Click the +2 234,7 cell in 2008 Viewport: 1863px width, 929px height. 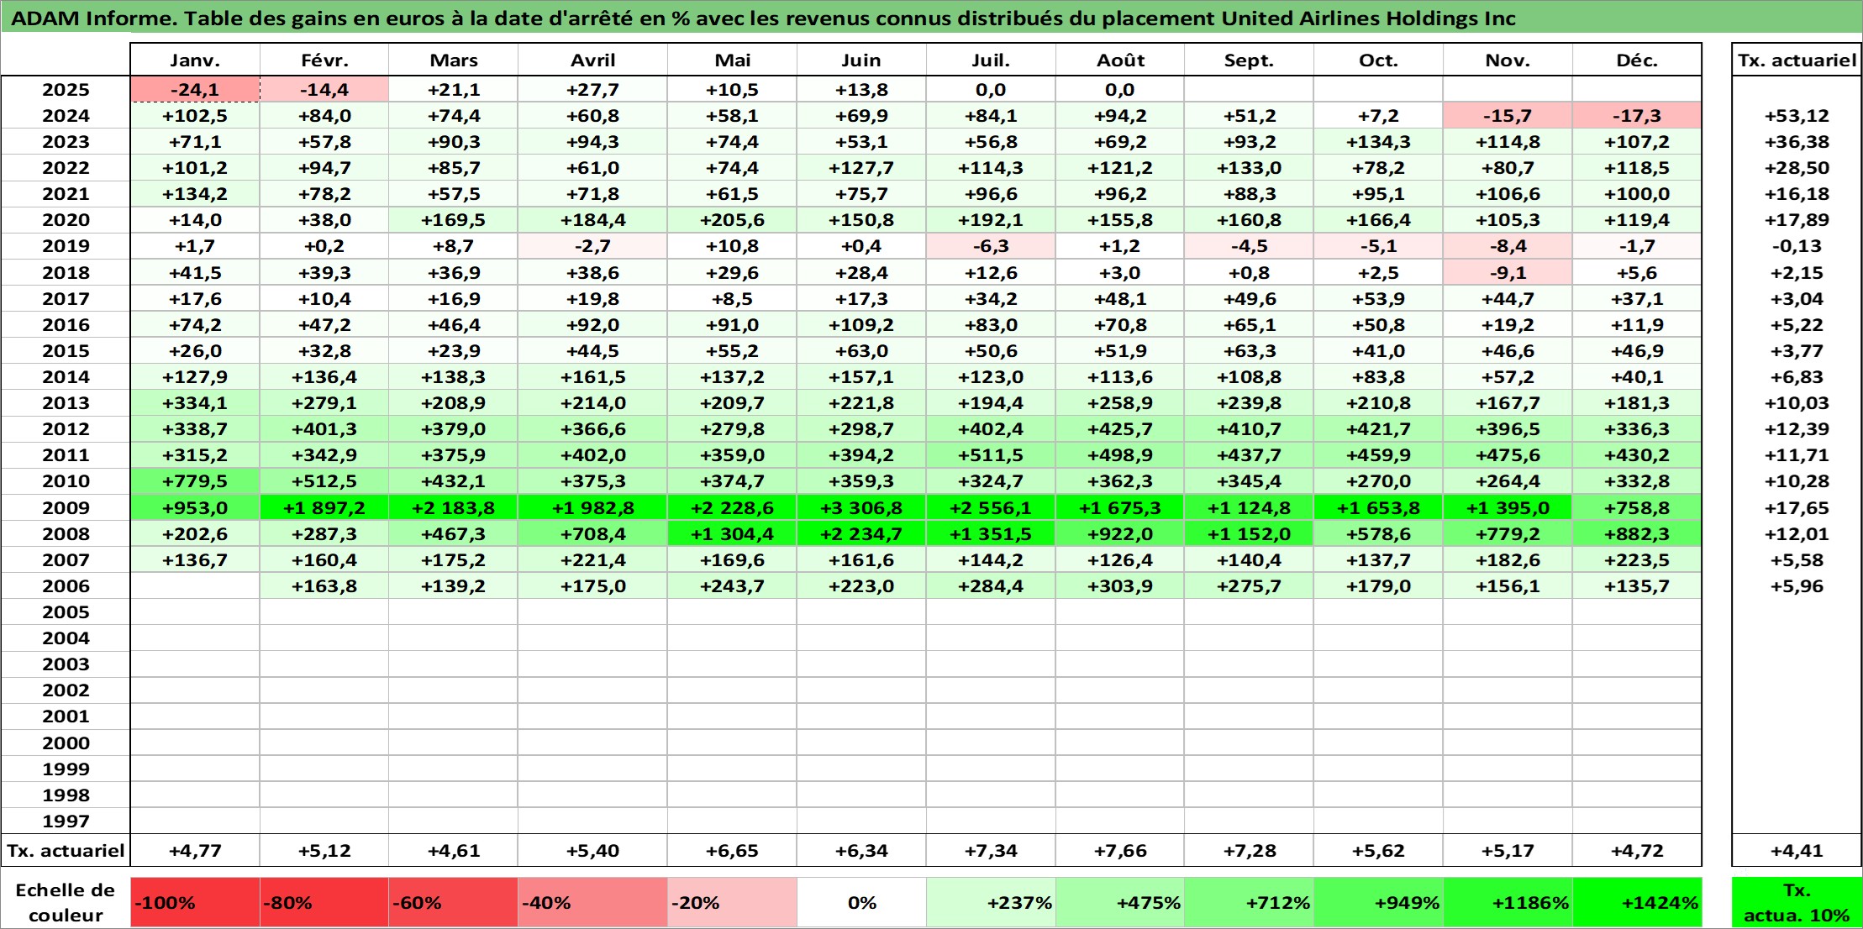tap(861, 533)
